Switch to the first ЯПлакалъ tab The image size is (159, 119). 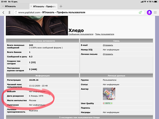pos(15,6)
